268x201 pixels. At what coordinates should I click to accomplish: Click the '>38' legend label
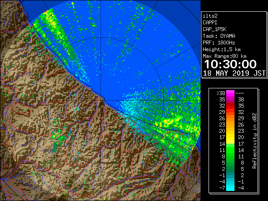coord(221,93)
